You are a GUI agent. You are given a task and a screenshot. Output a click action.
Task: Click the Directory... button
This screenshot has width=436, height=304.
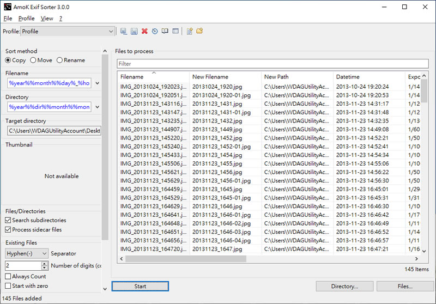click(x=344, y=286)
